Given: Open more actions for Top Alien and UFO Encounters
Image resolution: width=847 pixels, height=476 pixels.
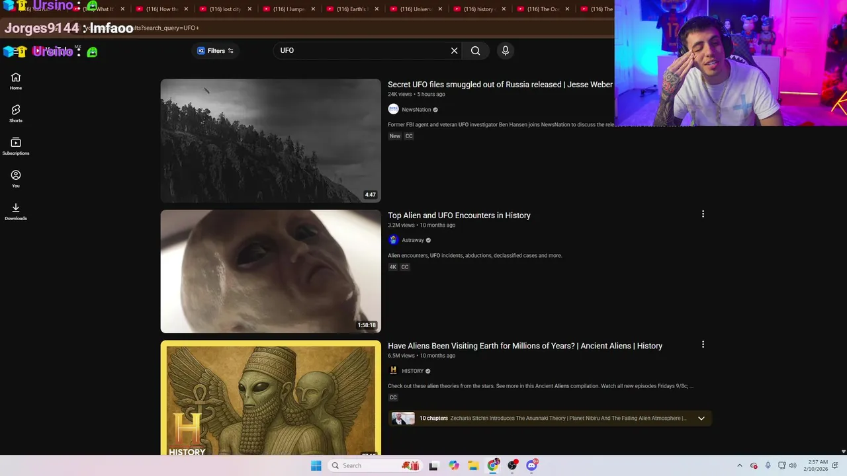Looking at the screenshot, I should point(703,214).
